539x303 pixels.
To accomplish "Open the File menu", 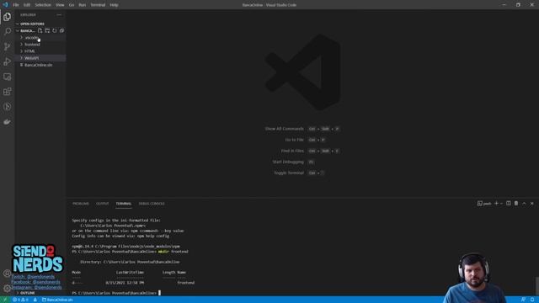I will click(x=16, y=5).
